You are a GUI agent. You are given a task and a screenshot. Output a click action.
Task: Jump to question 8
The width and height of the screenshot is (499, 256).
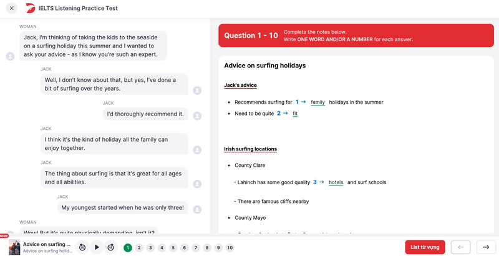207,247
